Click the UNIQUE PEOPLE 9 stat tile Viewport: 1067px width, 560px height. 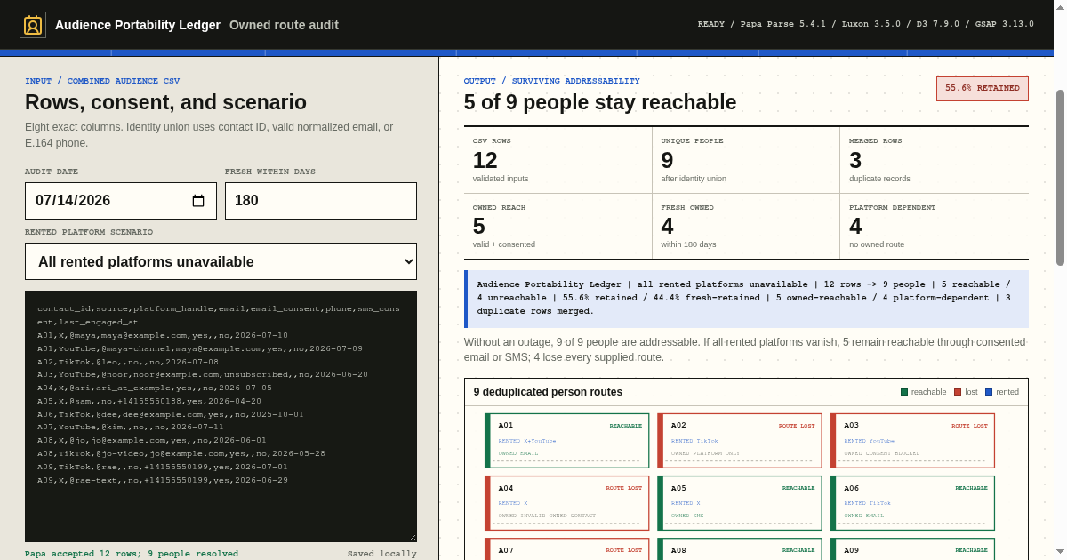click(x=746, y=160)
